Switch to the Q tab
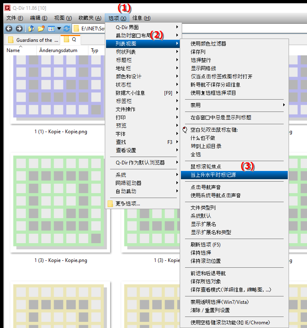This screenshot has height=328, width=307. [x=70, y=39]
